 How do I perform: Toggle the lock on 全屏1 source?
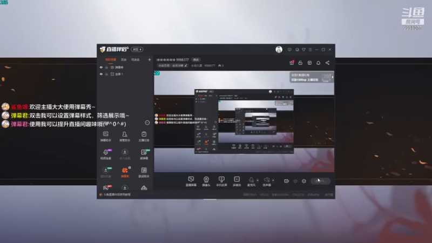point(106,74)
